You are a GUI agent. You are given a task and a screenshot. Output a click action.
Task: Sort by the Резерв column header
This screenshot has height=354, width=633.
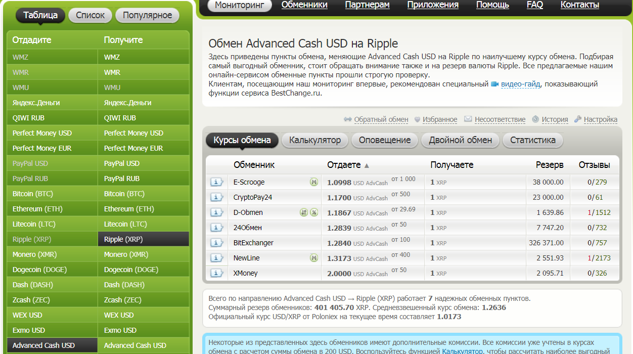pos(550,165)
